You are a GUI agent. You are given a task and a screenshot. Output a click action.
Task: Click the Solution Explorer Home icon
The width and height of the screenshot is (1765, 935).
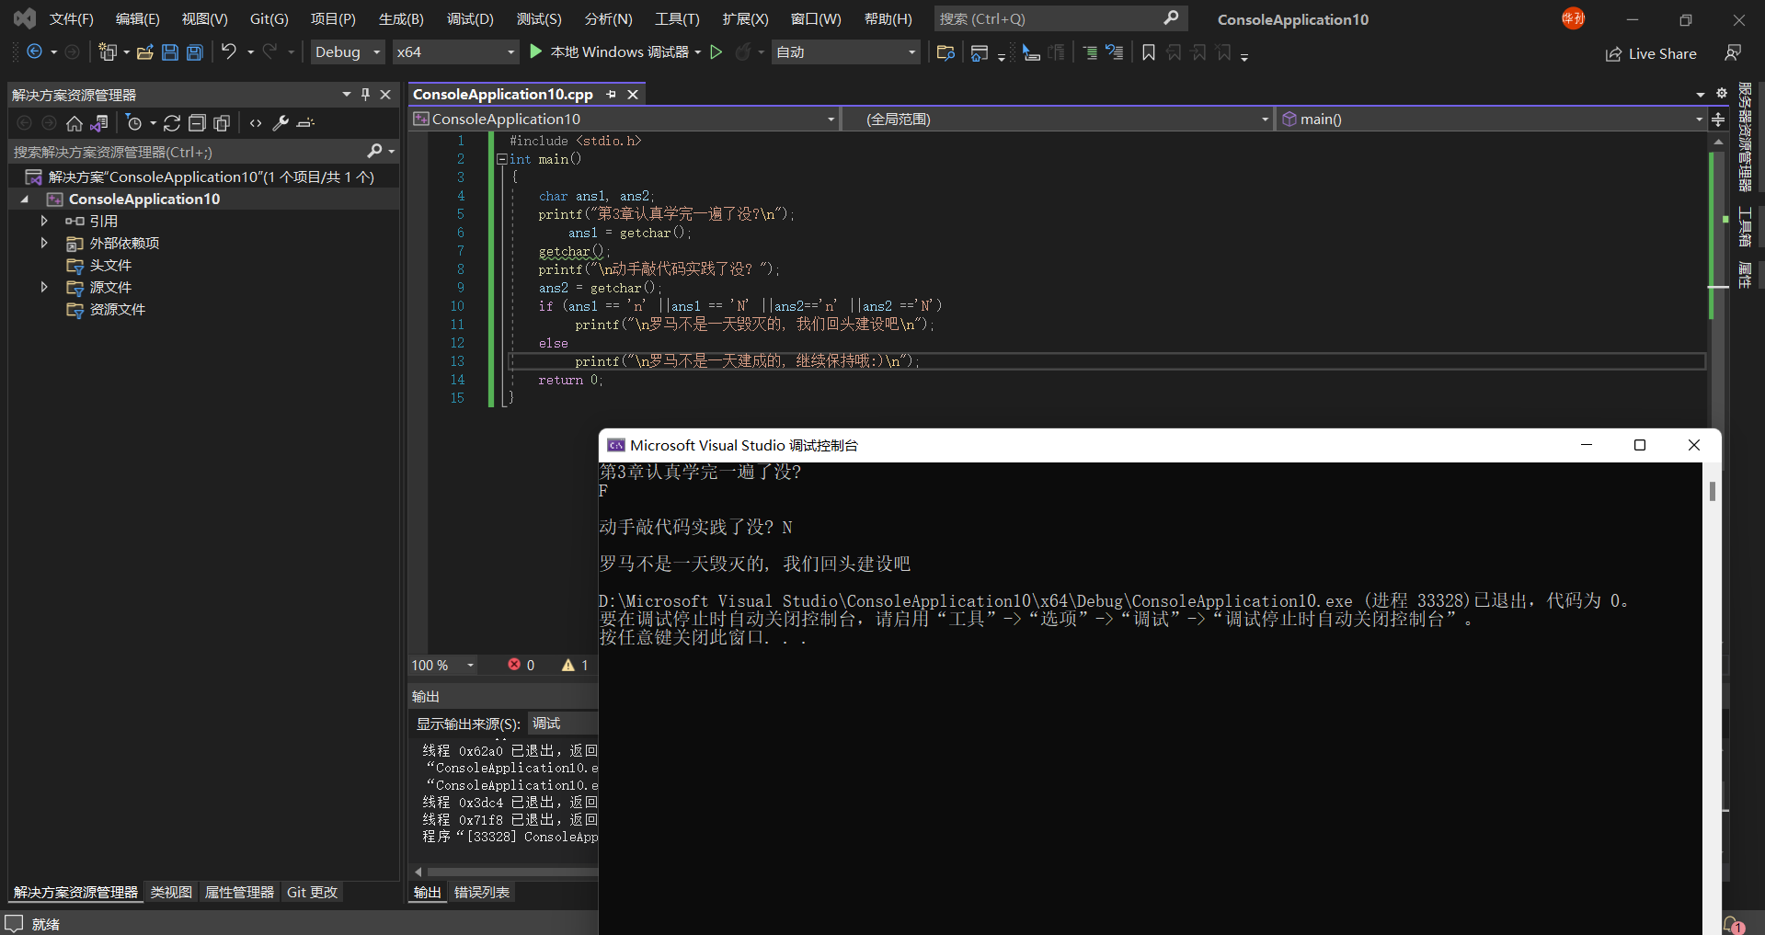(74, 123)
